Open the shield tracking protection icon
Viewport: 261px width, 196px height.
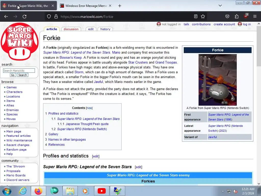[x=49, y=17]
